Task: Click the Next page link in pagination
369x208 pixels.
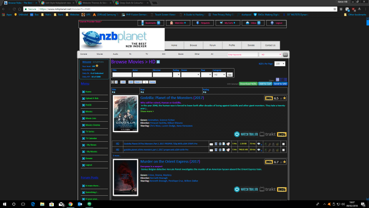Action: 138,82
